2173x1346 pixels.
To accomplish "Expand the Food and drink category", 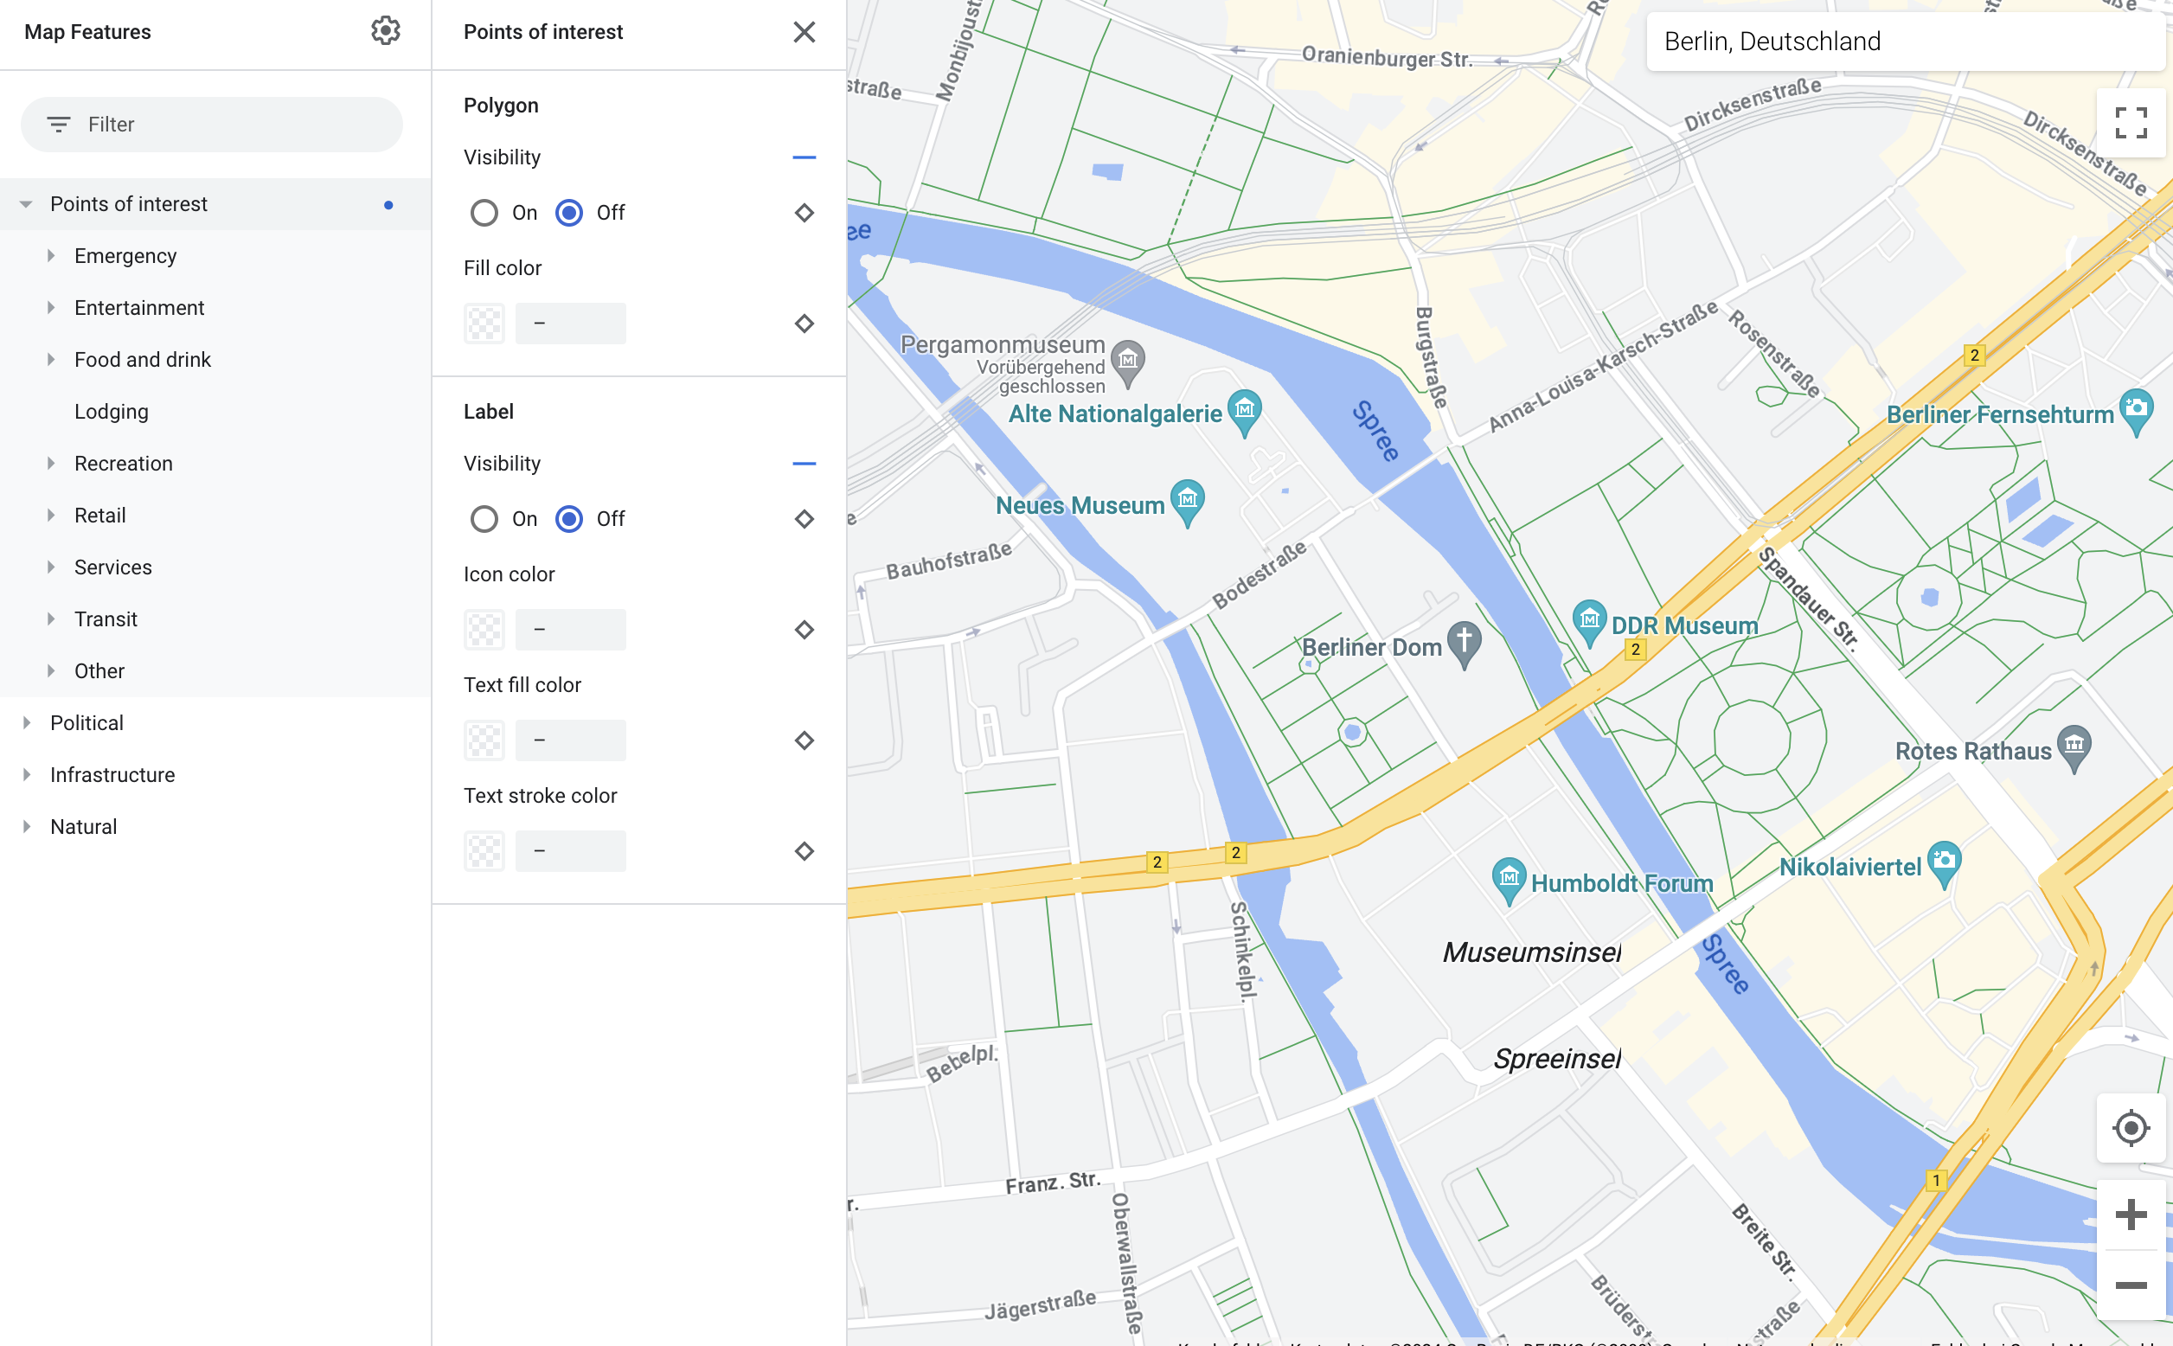I will 51,360.
